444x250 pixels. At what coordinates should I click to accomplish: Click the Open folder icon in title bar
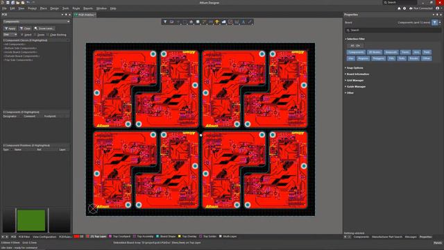pyautogui.click(x=18, y=3)
